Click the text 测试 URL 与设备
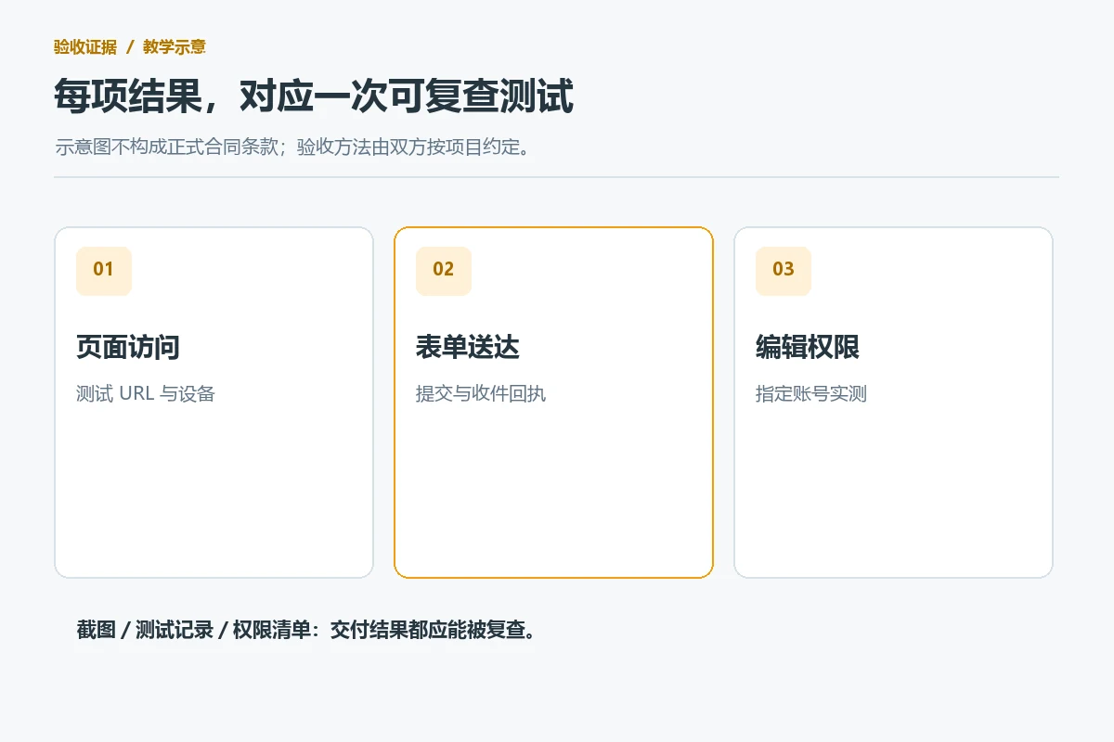Screen dimensions: 1114x742 point(146,393)
